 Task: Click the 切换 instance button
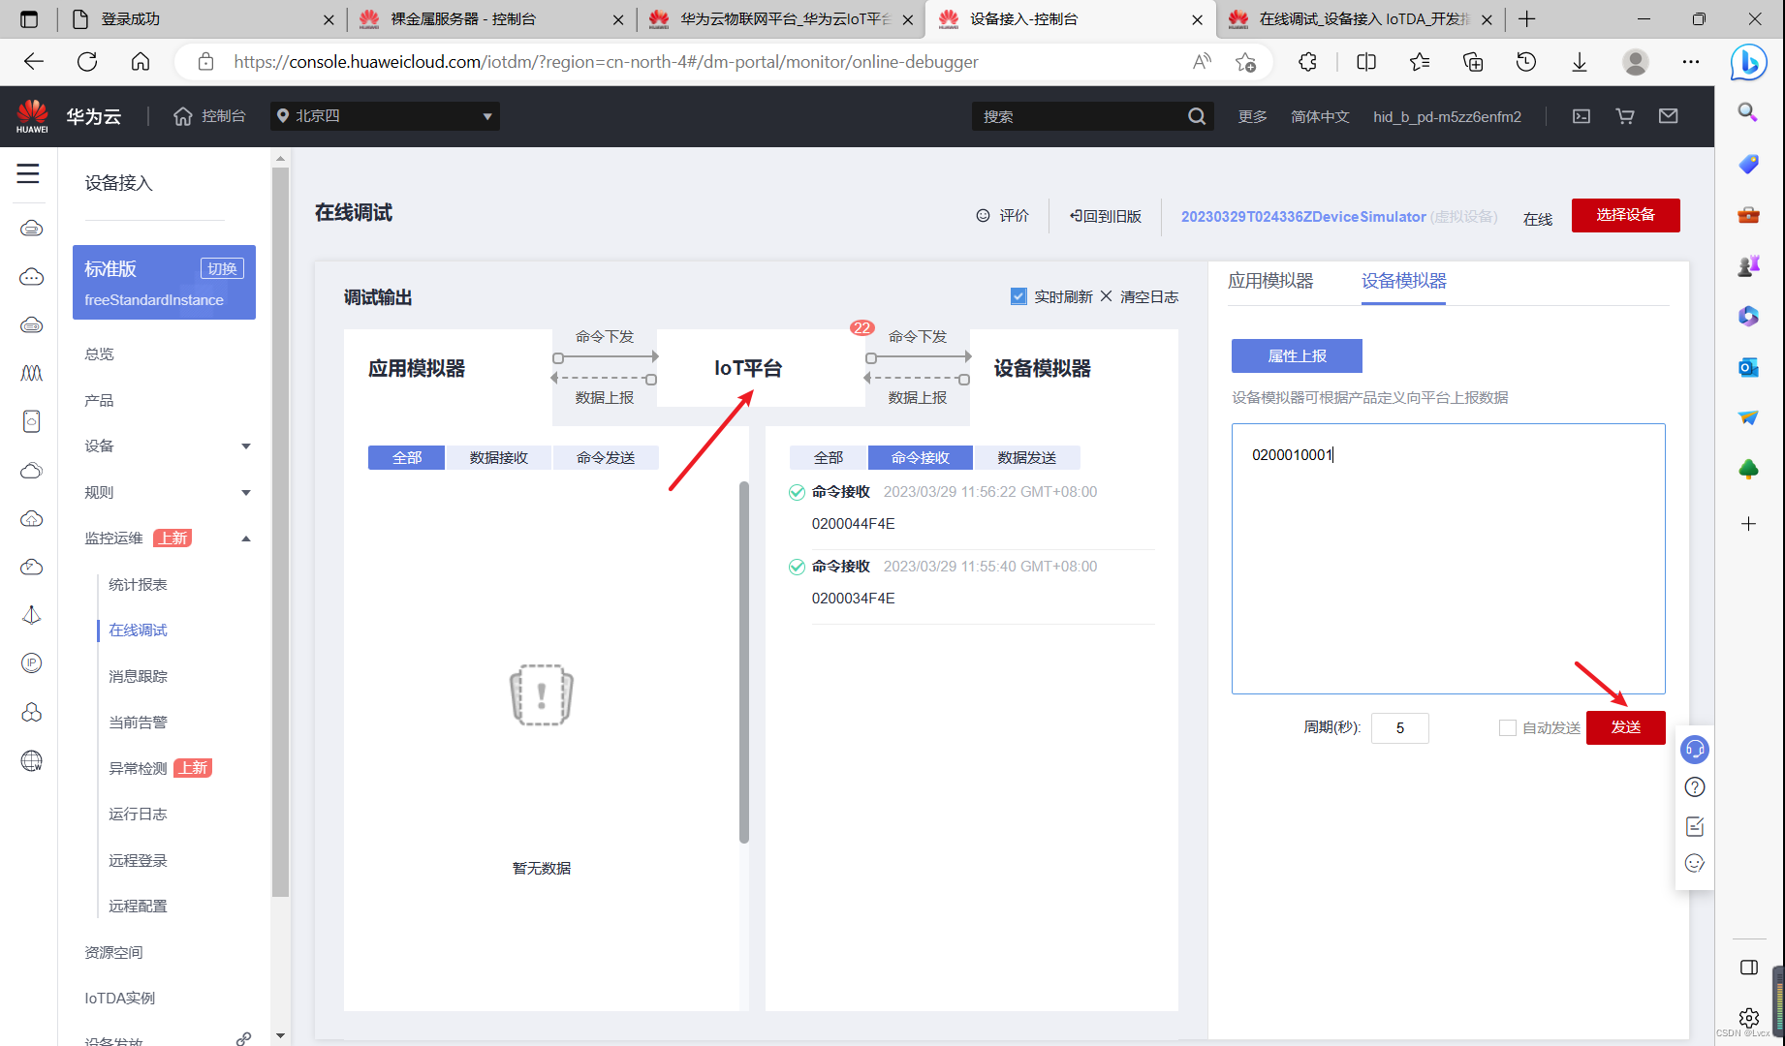click(222, 268)
